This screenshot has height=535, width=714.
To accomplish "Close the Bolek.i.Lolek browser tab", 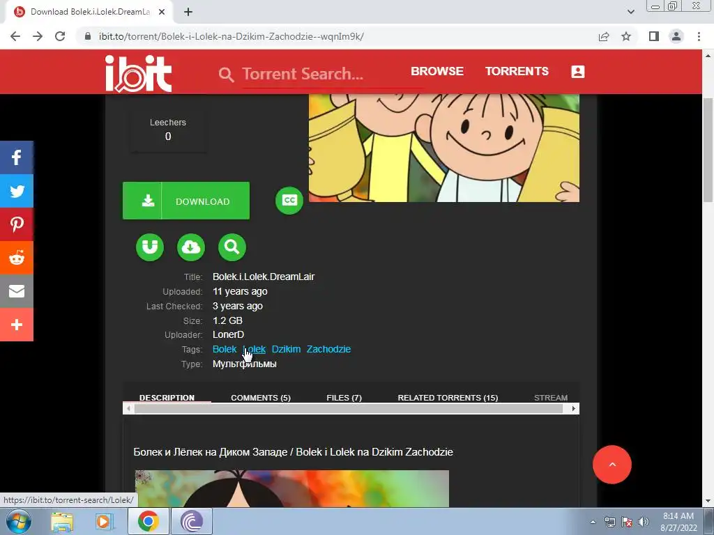I will point(161,12).
